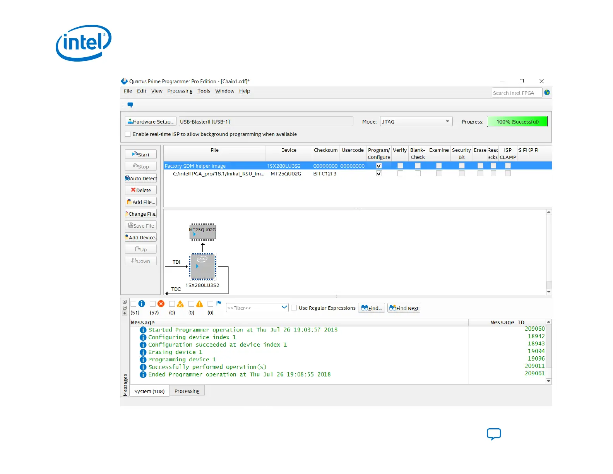Open the Edit menu

(x=142, y=91)
